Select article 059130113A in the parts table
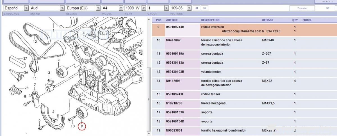 coord(175,63)
